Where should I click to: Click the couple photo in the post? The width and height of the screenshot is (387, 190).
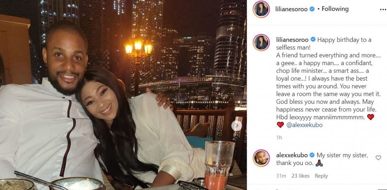(123, 95)
